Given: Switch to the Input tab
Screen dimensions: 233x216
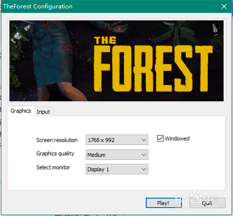Looking at the screenshot, I should click(x=44, y=112).
